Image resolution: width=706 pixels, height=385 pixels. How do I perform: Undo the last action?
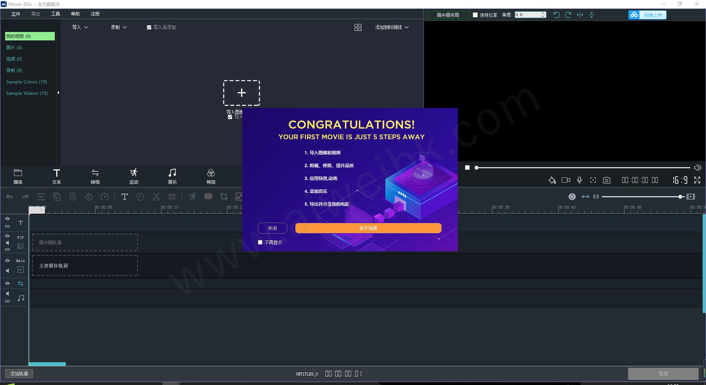click(9, 197)
